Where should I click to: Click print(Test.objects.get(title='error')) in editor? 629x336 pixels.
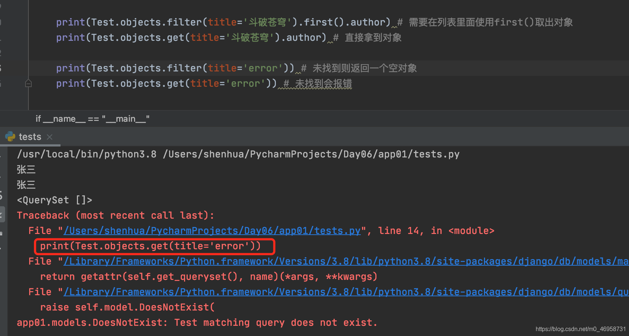click(x=166, y=83)
